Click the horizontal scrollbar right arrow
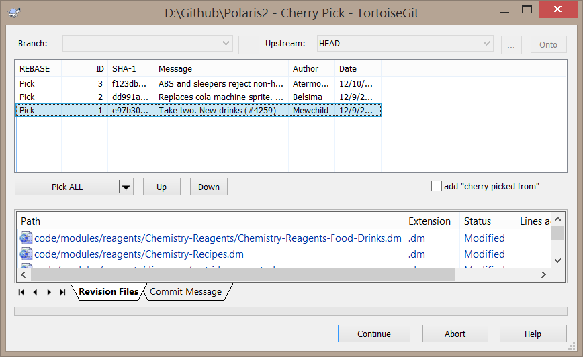 [543, 275]
